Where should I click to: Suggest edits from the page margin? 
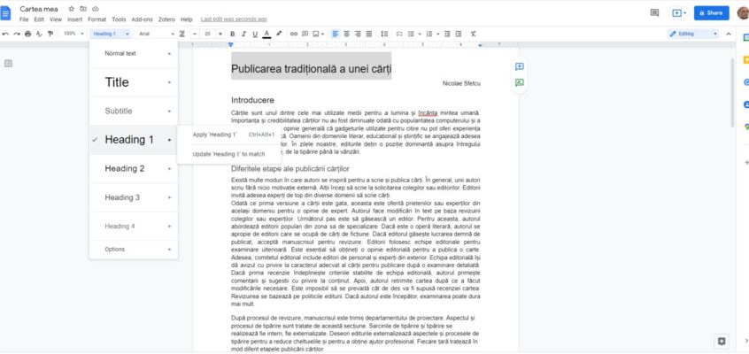[519, 82]
